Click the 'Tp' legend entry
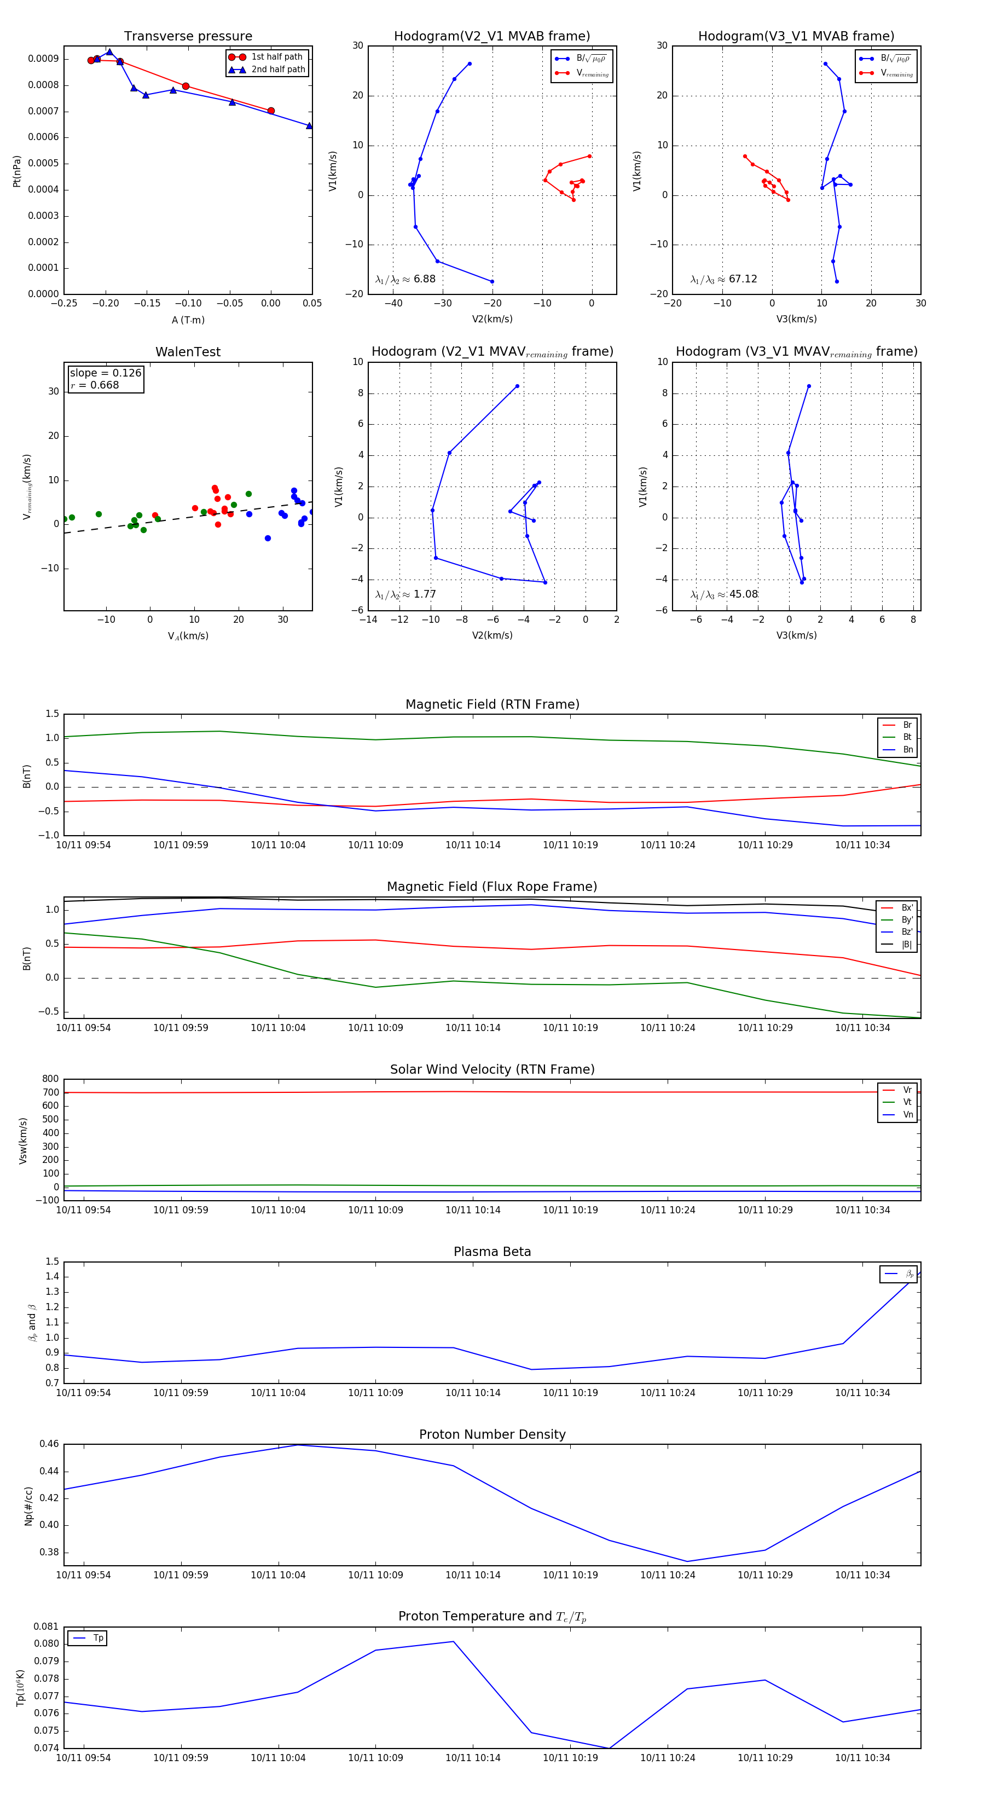Viewport: 985px width, 1806px height. pos(88,1638)
